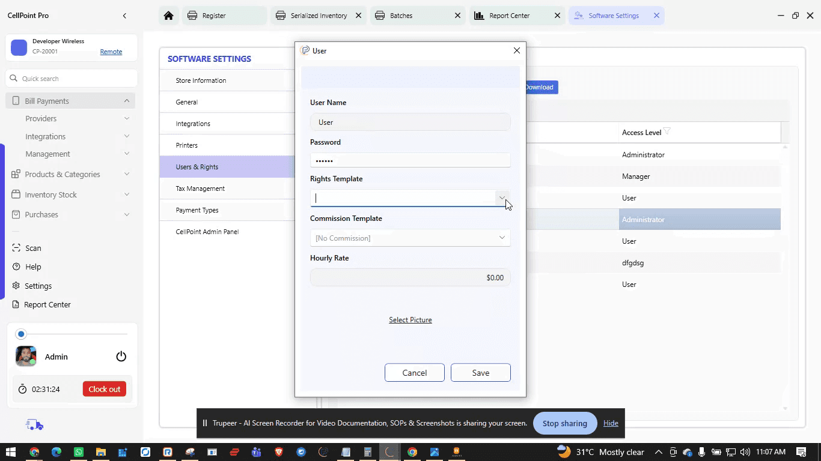Expand the Management submenu
821x461 pixels.
(127, 154)
